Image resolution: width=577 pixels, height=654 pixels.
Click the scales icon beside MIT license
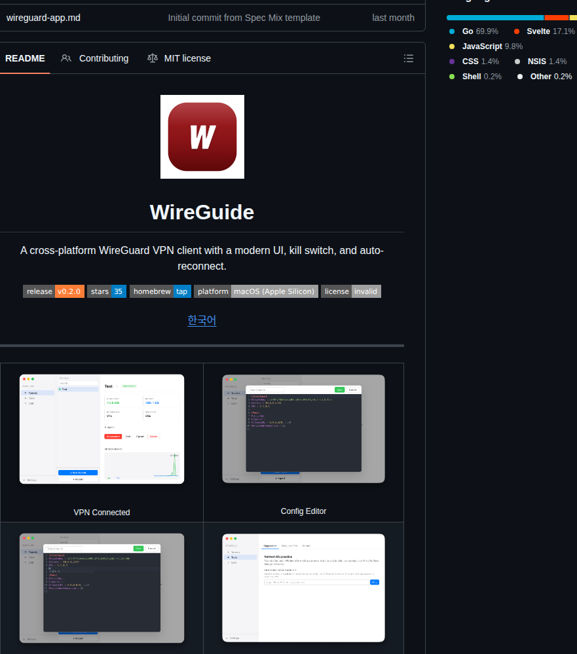(153, 58)
